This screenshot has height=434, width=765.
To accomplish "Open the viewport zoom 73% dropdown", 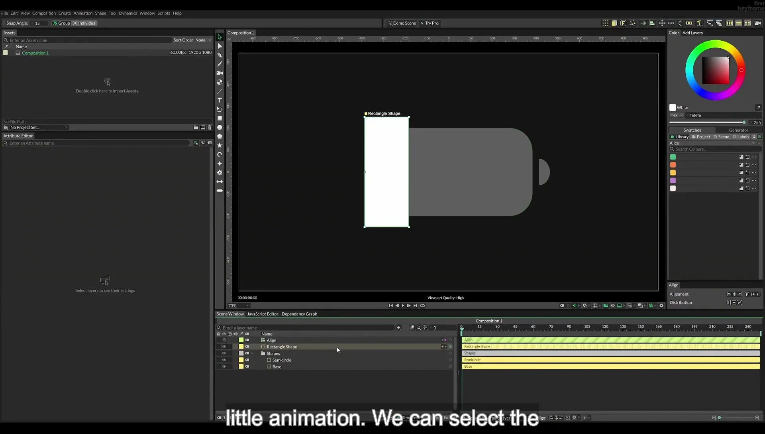I will 239,306.
